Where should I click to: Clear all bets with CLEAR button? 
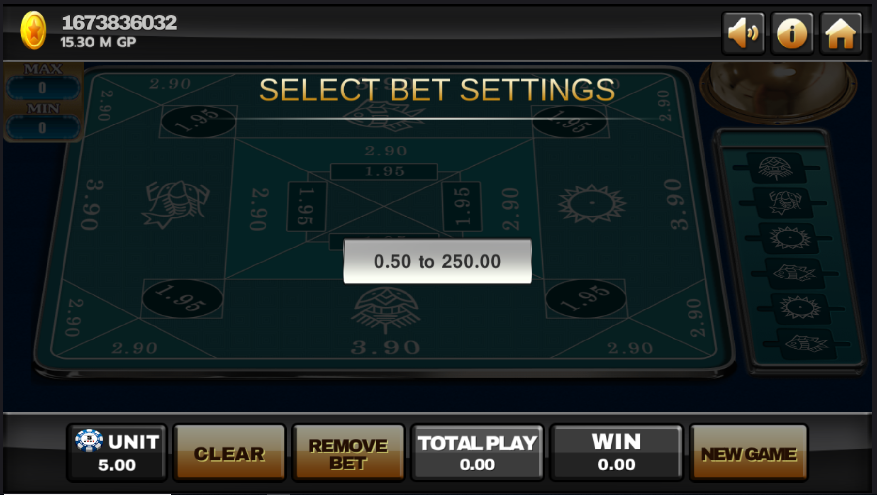229,453
